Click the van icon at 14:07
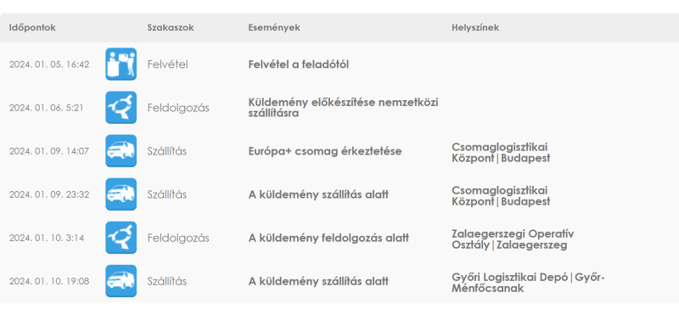 121,151
